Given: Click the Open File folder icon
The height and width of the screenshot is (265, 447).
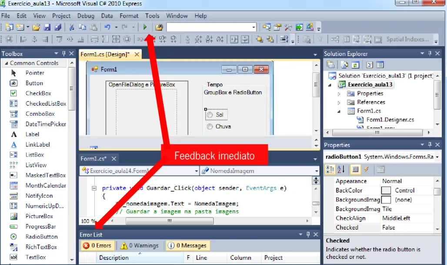Looking at the screenshot, I should click(36, 27).
